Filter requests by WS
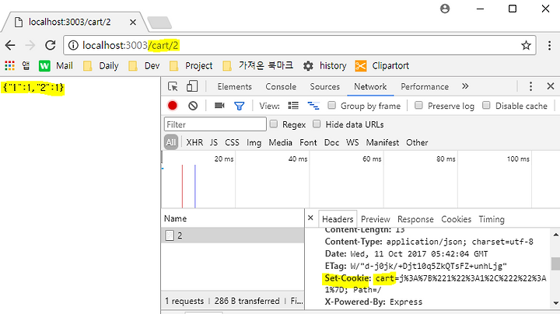Viewport: 560px width, 314px height. (x=352, y=142)
